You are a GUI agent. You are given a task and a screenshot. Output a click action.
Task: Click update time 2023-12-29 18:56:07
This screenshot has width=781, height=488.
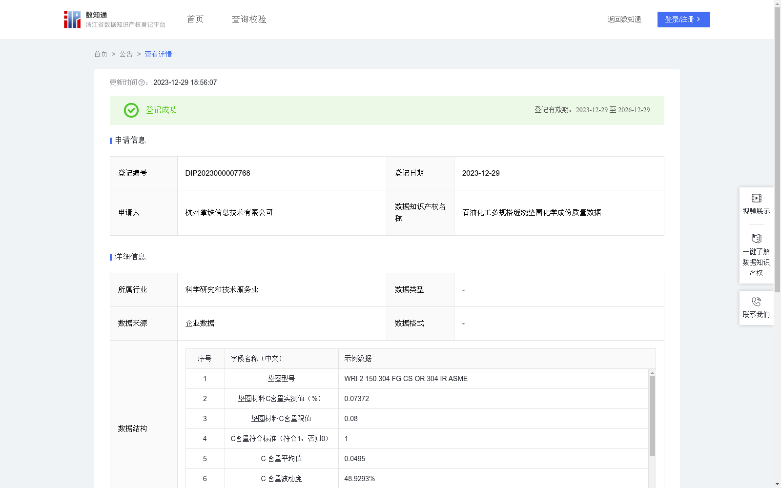(x=185, y=83)
